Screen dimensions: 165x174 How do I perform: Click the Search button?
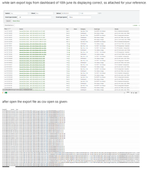point(8,21)
